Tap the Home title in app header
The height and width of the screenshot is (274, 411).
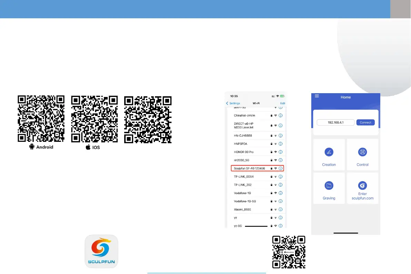tap(345, 97)
